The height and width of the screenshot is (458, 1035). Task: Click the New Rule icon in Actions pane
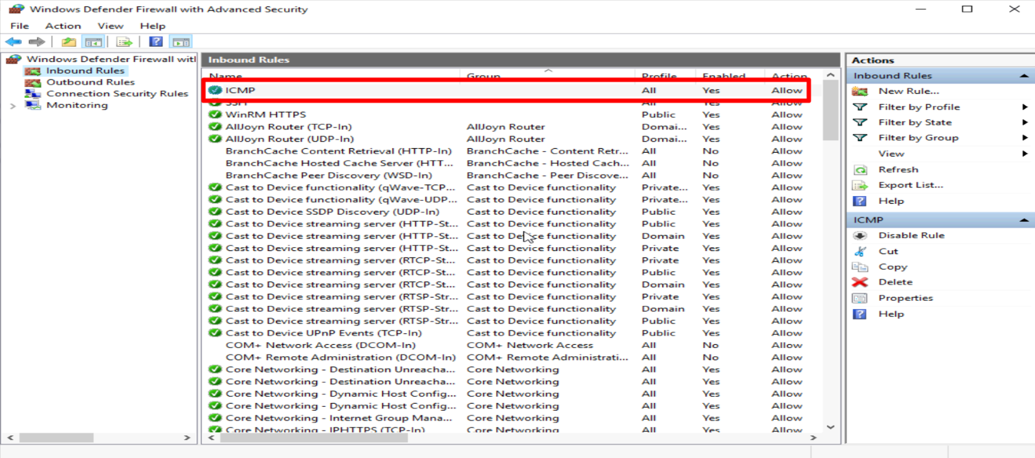point(860,91)
